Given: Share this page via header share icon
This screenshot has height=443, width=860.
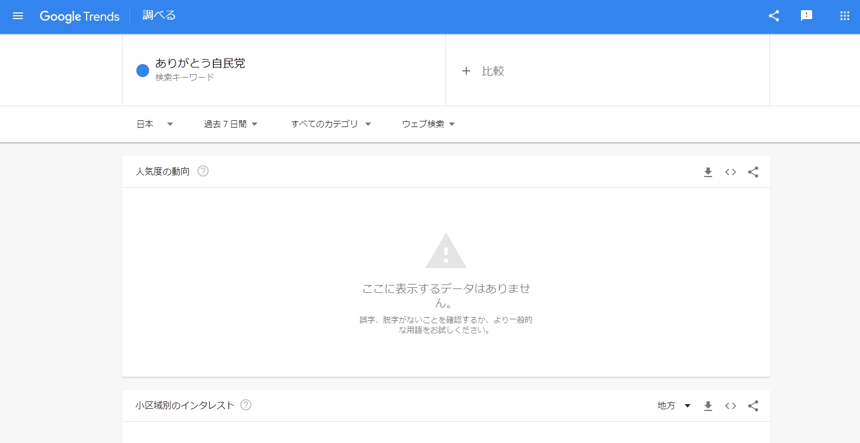Looking at the screenshot, I should pyautogui.click(x=774, y=16).
